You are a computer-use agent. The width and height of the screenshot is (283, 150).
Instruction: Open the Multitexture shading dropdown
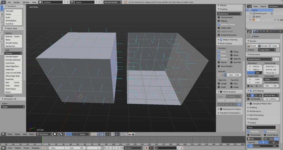[229, 14]
